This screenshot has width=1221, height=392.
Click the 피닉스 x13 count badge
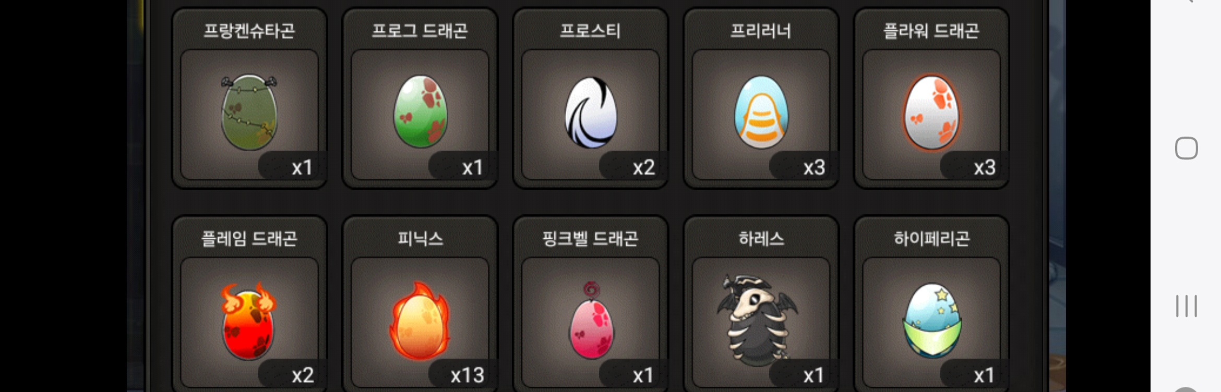463,374
